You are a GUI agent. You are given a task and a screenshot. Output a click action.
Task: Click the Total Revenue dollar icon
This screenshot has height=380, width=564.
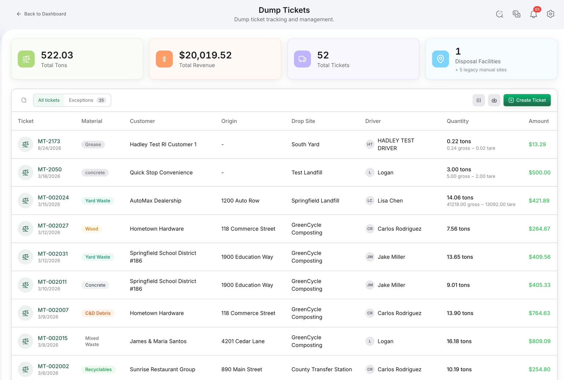[x=164, y=59]
